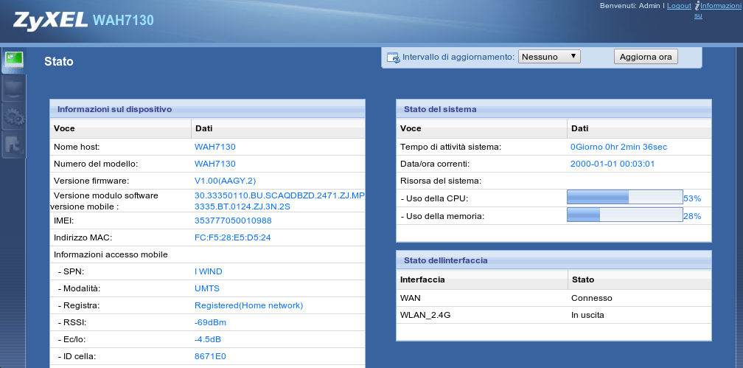
Task: Click the Stato page title
Action: (x=59, y=62)
